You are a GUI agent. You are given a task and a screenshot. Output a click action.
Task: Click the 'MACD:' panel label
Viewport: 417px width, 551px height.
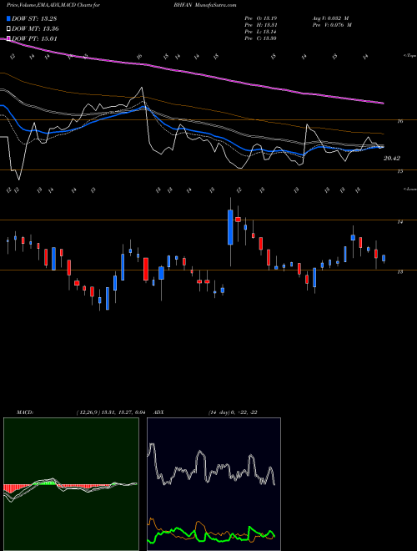[25, 412]
